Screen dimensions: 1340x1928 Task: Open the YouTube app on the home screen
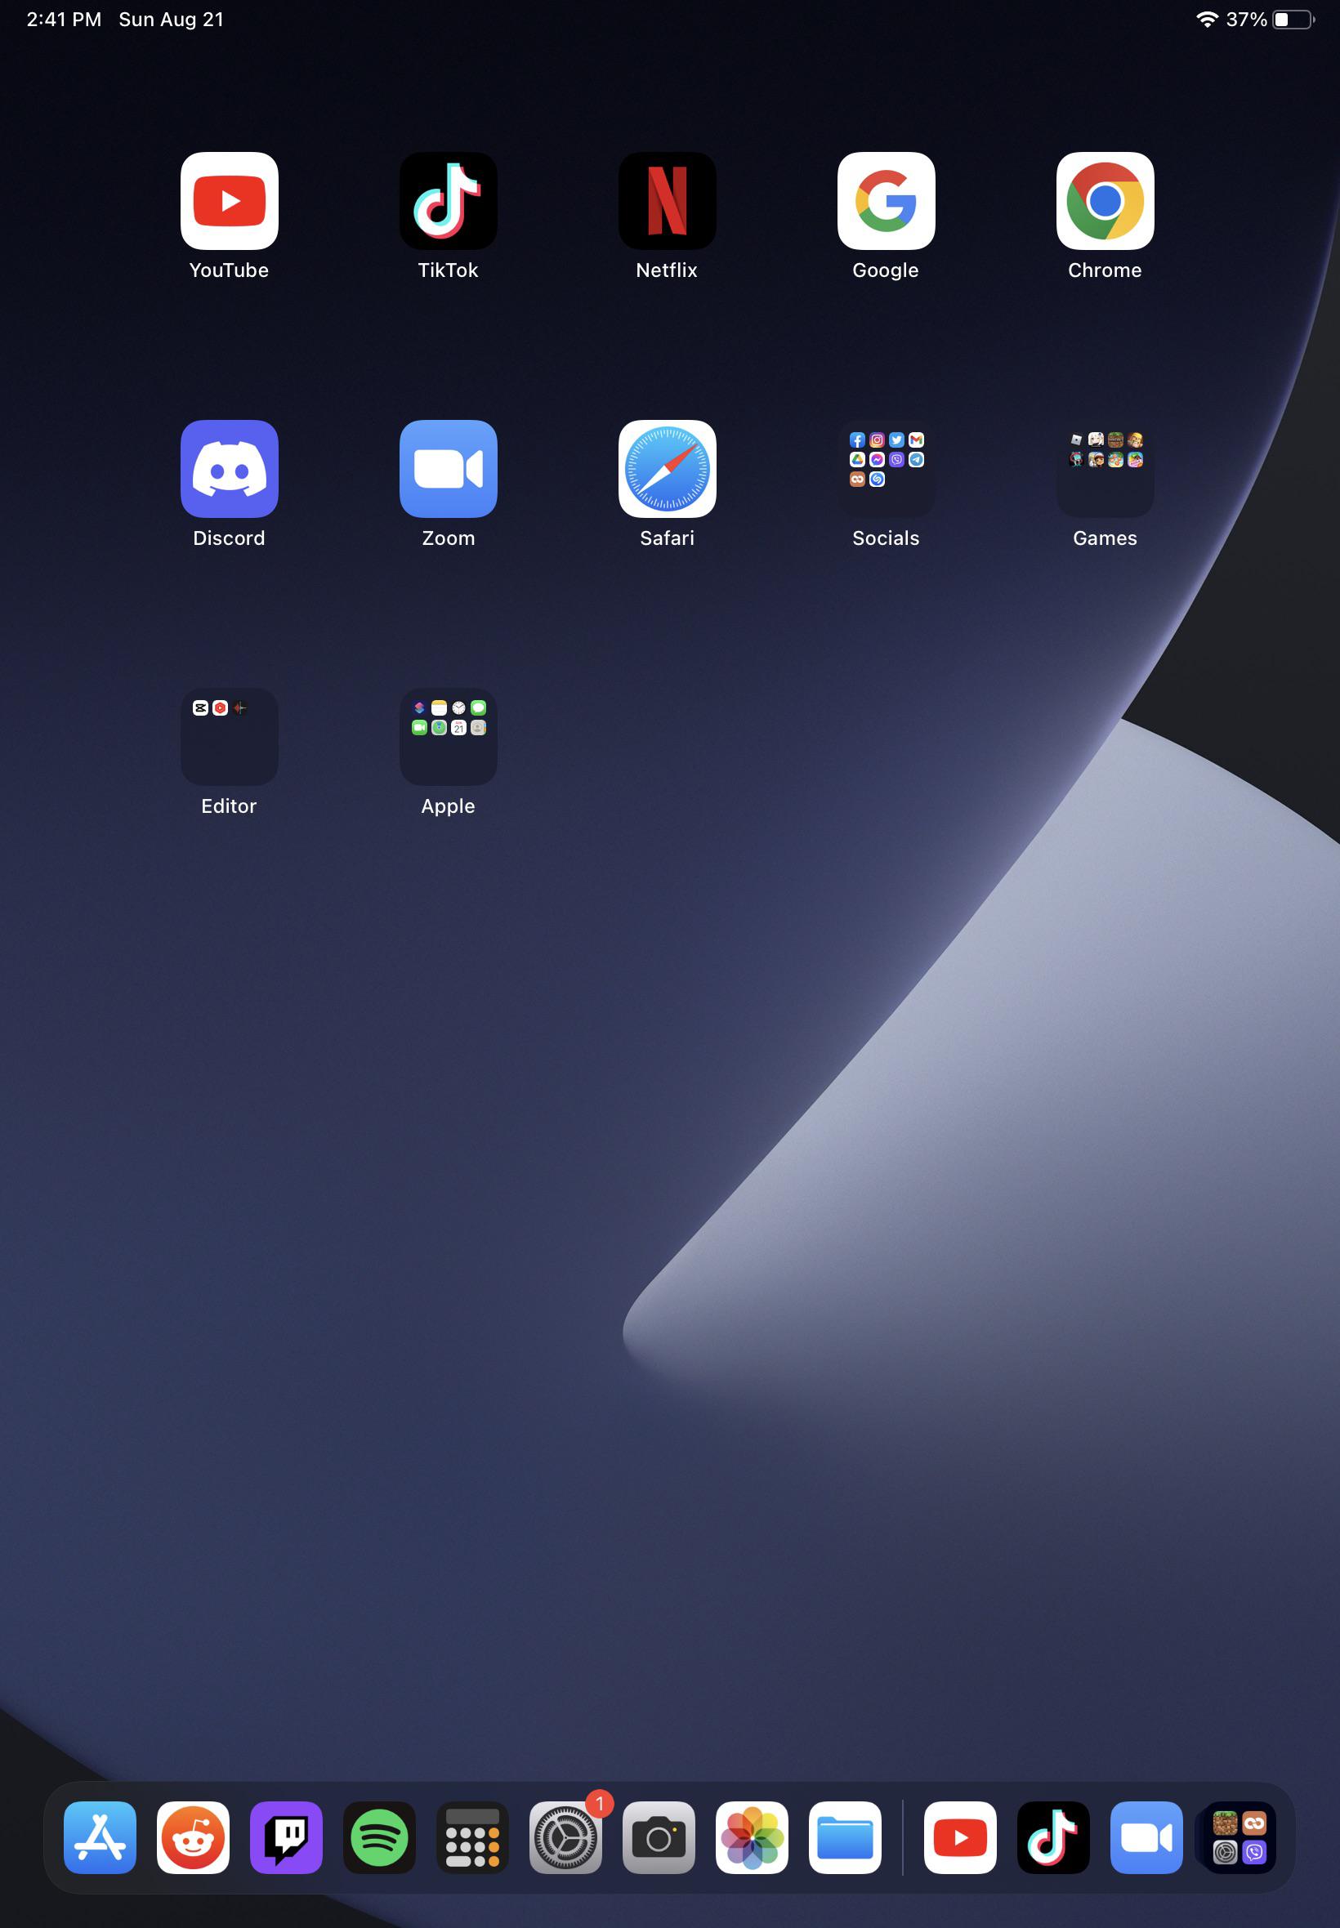(x=230, y=201)
